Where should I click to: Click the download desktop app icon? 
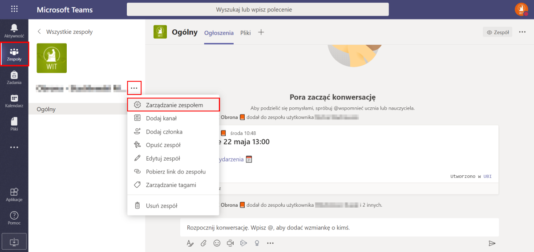14,241
